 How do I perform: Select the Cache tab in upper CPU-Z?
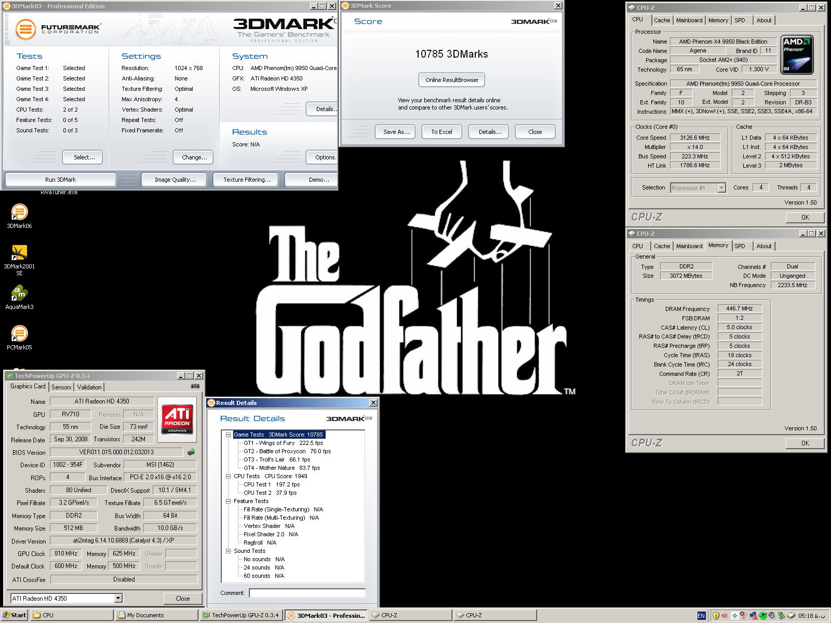662,20
